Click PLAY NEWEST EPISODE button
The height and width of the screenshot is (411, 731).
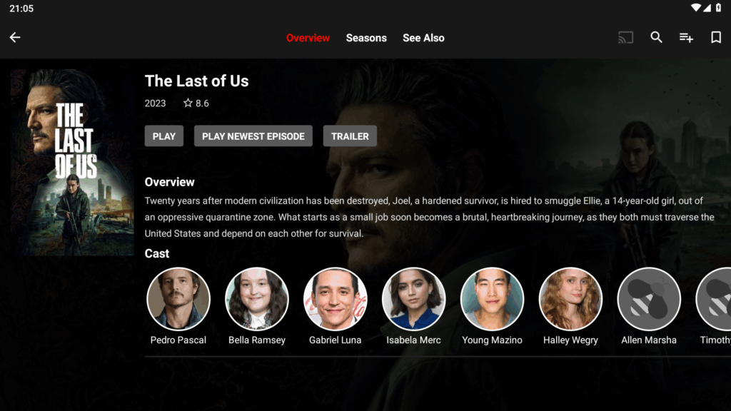coord(253,136)
